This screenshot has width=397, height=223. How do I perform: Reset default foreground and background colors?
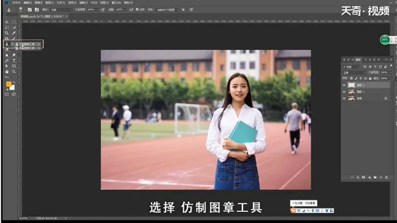point(7,89)
